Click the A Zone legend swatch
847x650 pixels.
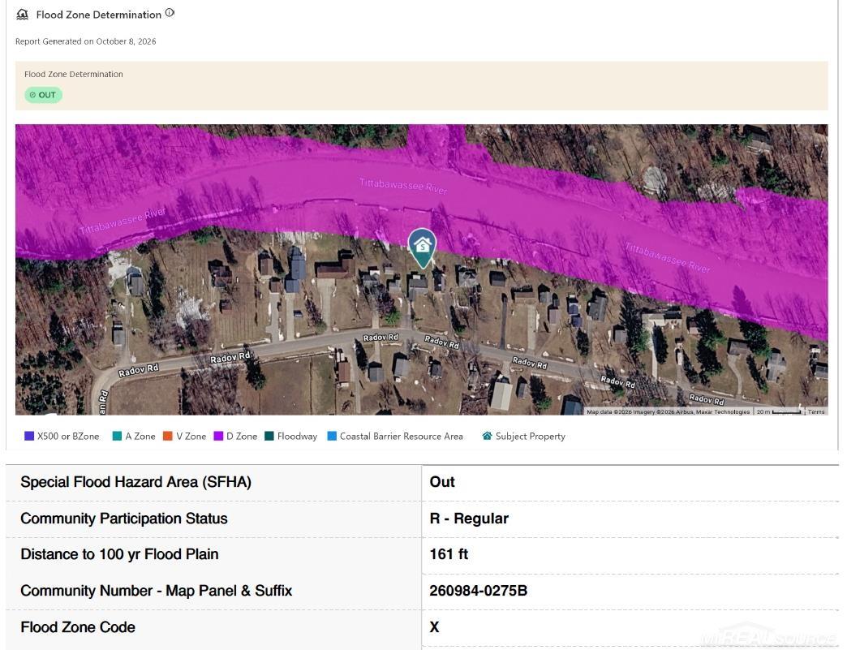point(117,436)
